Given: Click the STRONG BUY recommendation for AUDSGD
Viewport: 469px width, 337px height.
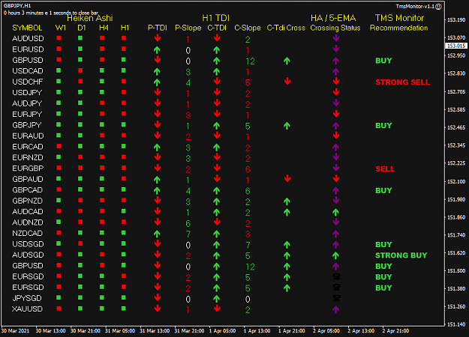Looking at the screenshot, I should [x=401, y=255].
